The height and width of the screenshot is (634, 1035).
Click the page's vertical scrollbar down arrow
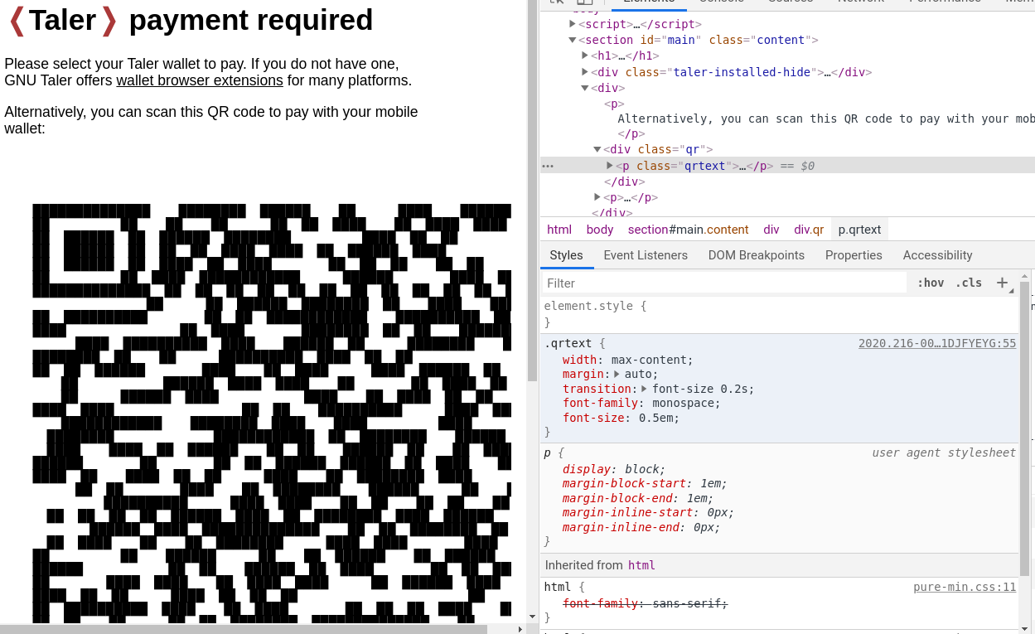(x=532, y=616)
